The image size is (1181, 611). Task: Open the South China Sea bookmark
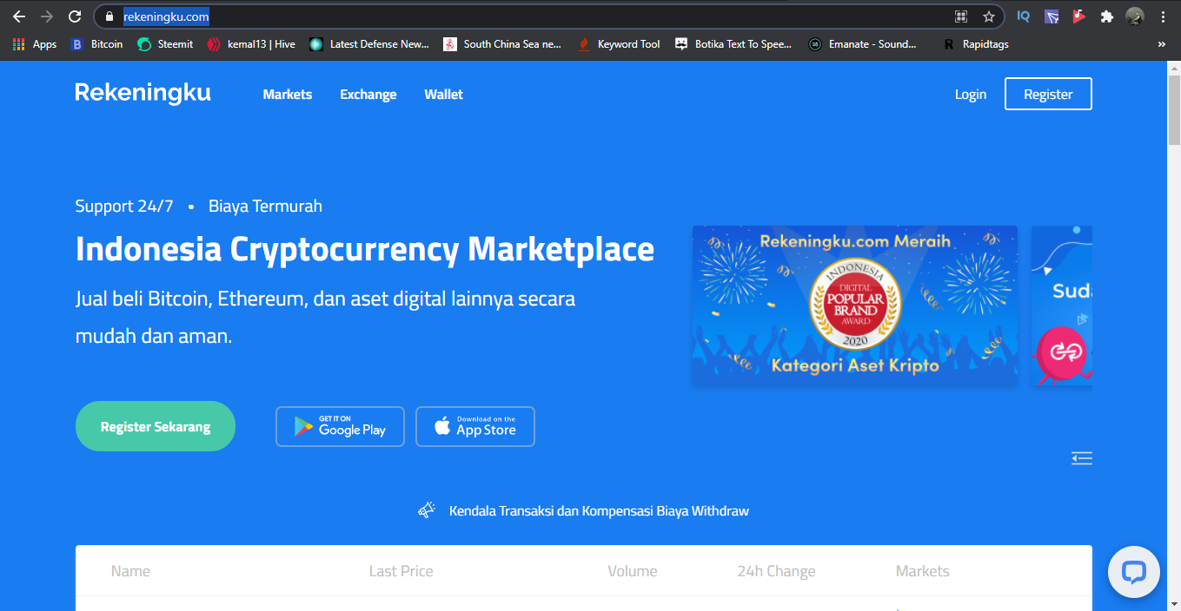(x=503, y=44)
